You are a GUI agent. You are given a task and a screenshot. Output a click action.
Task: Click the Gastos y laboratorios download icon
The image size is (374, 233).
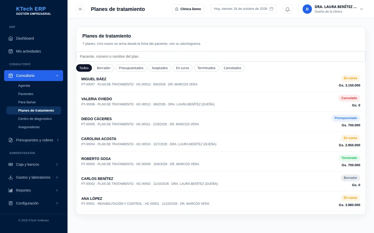click(x=11, y=177)
